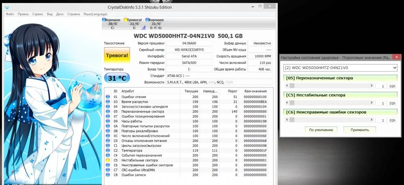The width and height of the screenshot is (404, 185).
Task: Click the События переназначения attribute row
Action: [x=187, y=156]
